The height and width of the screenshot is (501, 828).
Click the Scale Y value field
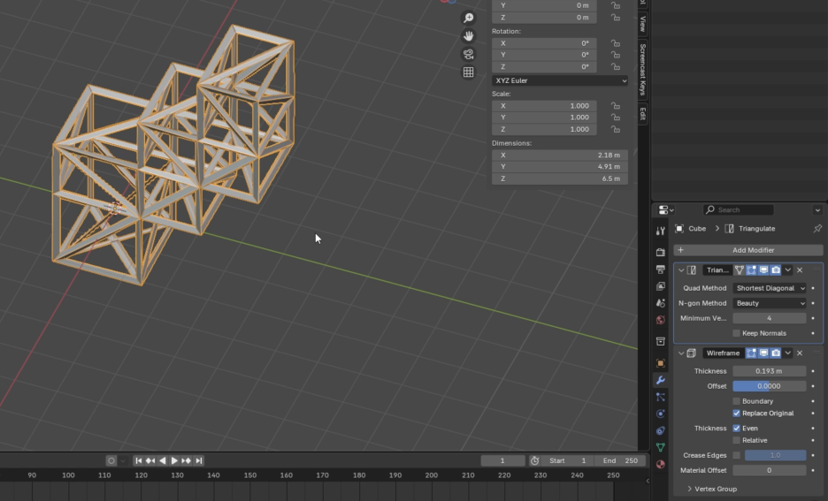point(544,117)
